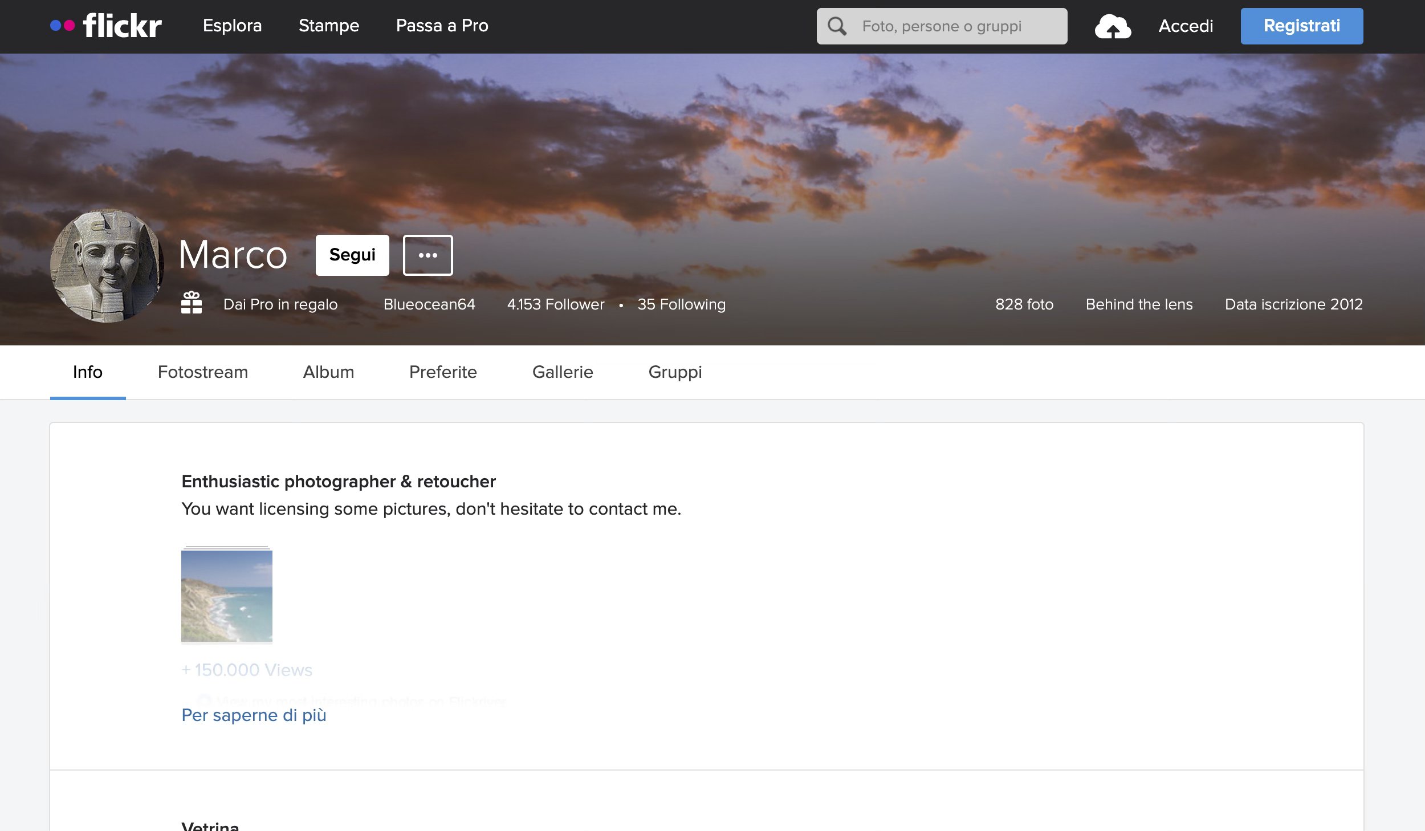The height and width of the screenshot is (831, 1425).
Task: Switch to the Album tab
Action: [328, 372]
